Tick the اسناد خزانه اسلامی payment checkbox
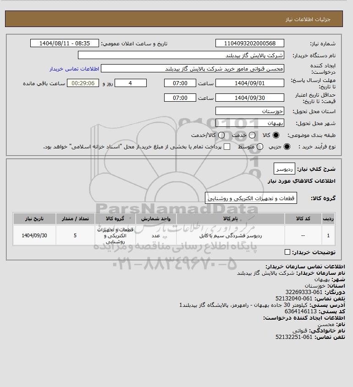 click(x=226, y=147)
